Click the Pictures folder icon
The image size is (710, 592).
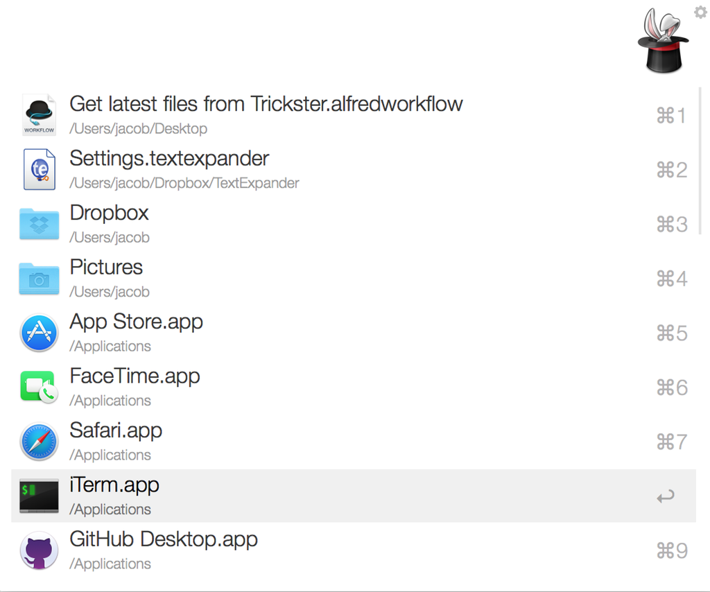[x=39, y=278]
